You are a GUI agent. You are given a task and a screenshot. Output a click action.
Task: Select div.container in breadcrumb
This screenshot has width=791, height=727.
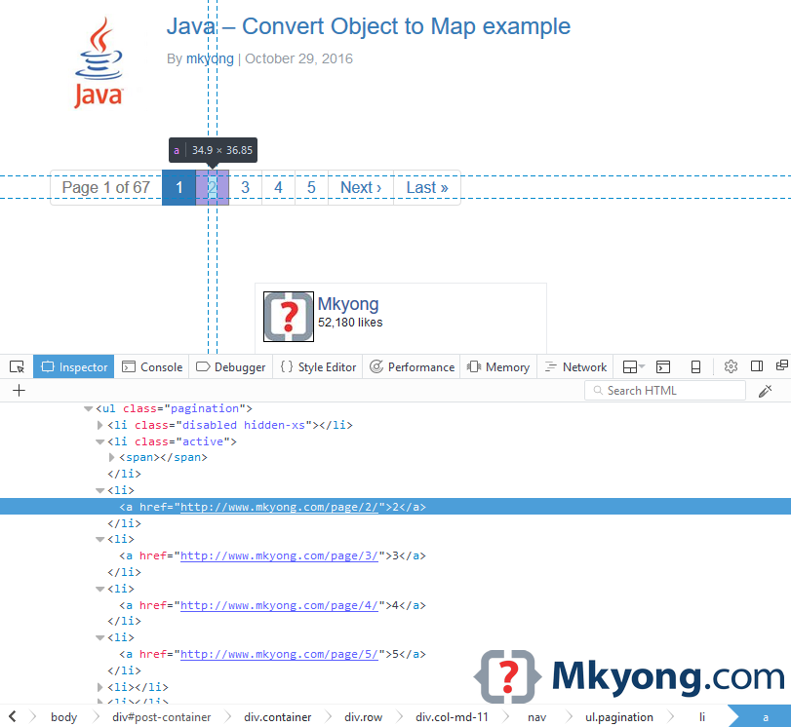click(277, 717)
